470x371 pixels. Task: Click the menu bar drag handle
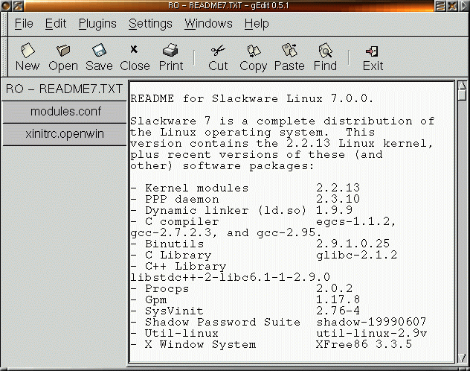[x=4, y=24]
